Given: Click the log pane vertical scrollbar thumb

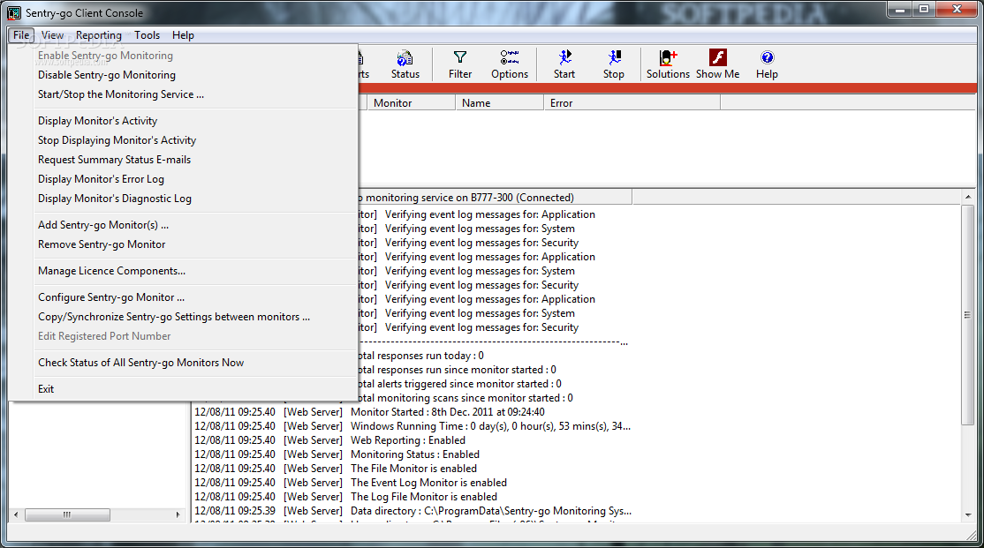Looking at the screenshot, I should 968,315.
